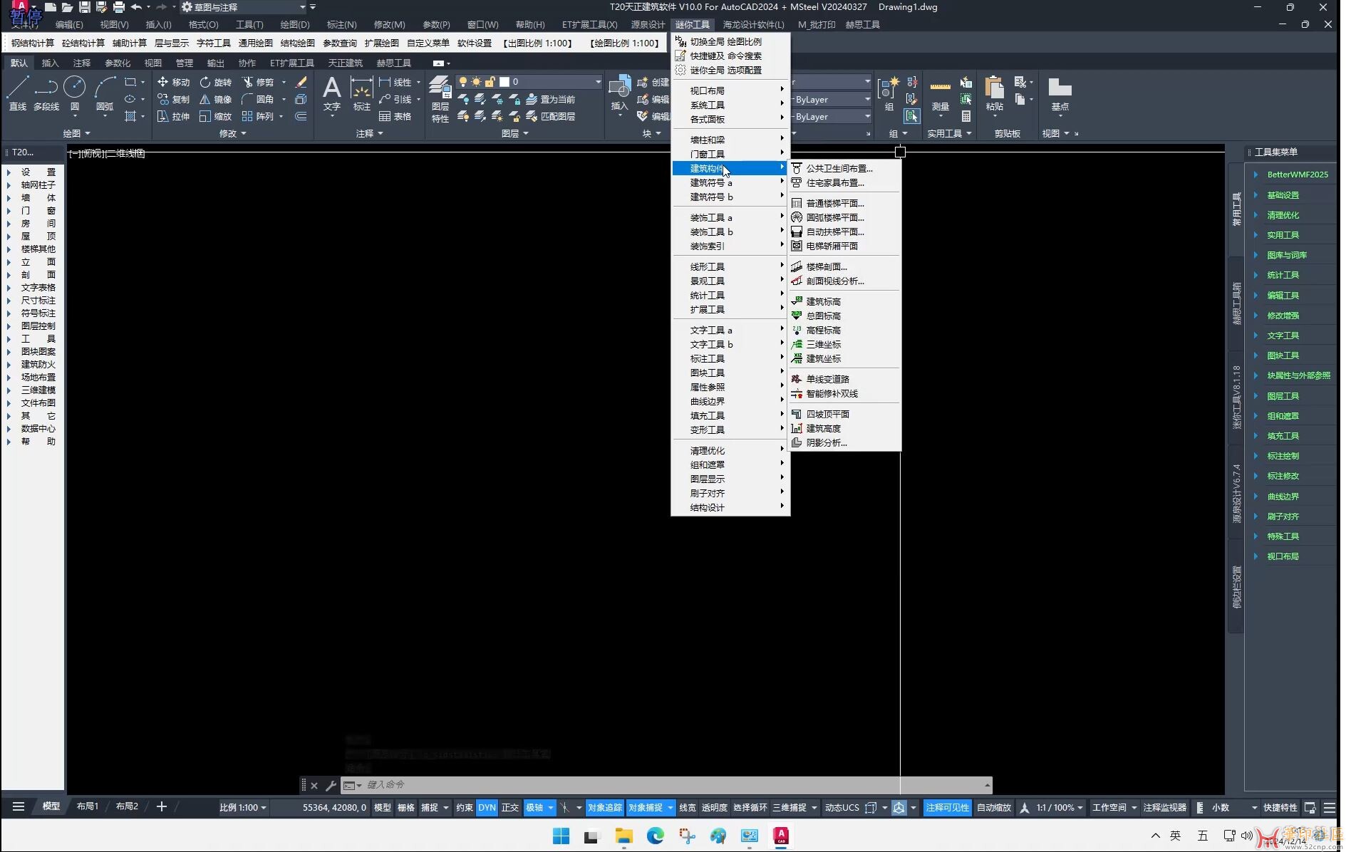Click the 旋转 rotate tool
The height and width of the screenshot is (852, 1346).
point(216,82)
